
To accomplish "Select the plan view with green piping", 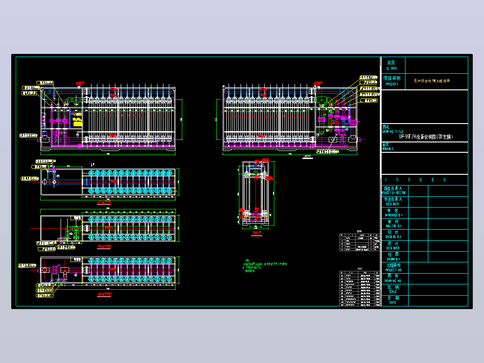I will click(108, 228).
